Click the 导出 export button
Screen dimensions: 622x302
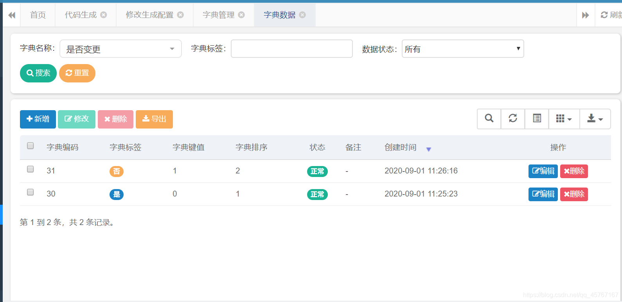(x=154, y=119)
